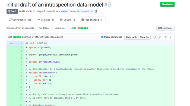Delete the file with the trash icon

166,37
